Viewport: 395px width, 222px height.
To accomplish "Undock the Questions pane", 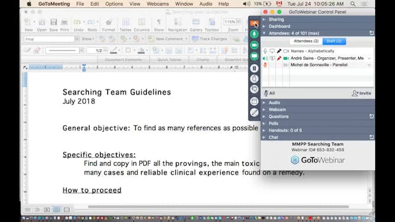I will coord(372,117).
